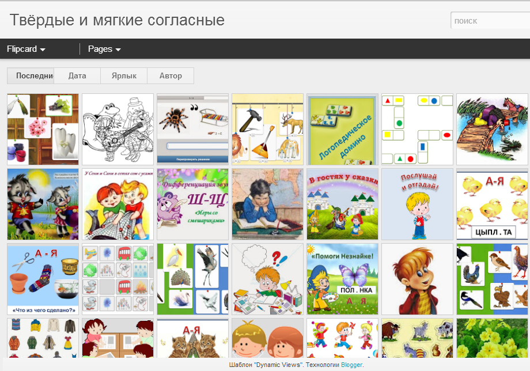This screenshot has height=371, width=530.
Task: Open the grid of bus and duck pictures thumbnail
Action: pyautogui.click(x=118, y=279)
